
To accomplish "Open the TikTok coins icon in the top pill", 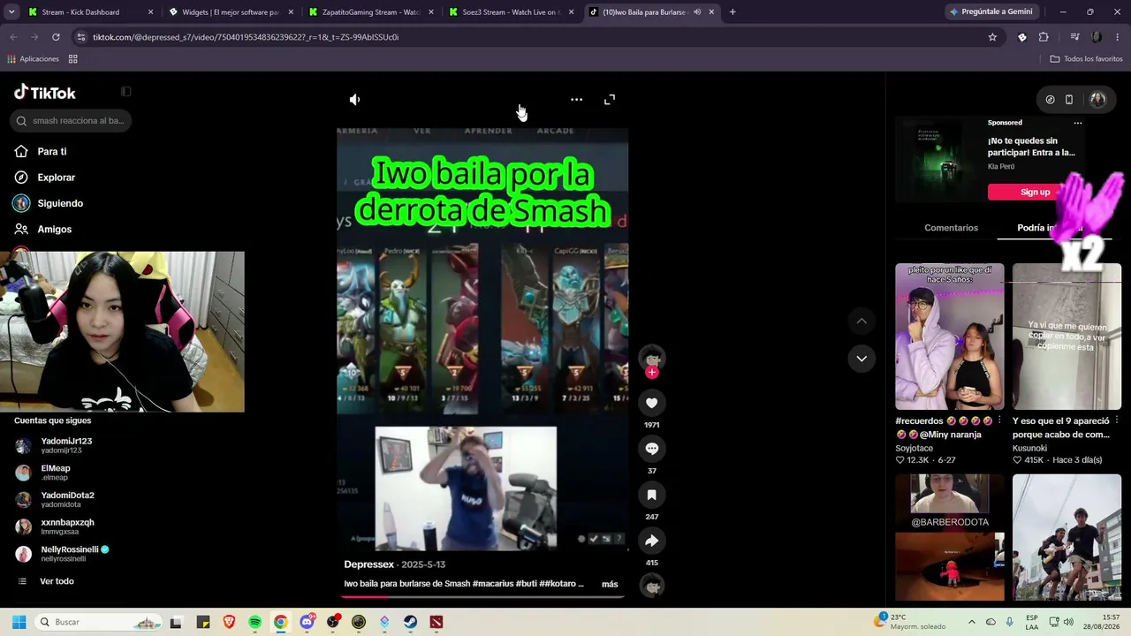I will tap(1050, 100).
